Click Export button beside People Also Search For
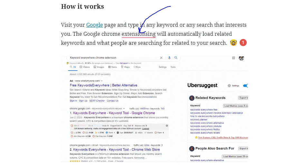305x165 pixels. pyautogui.click(x=243, y=149)
